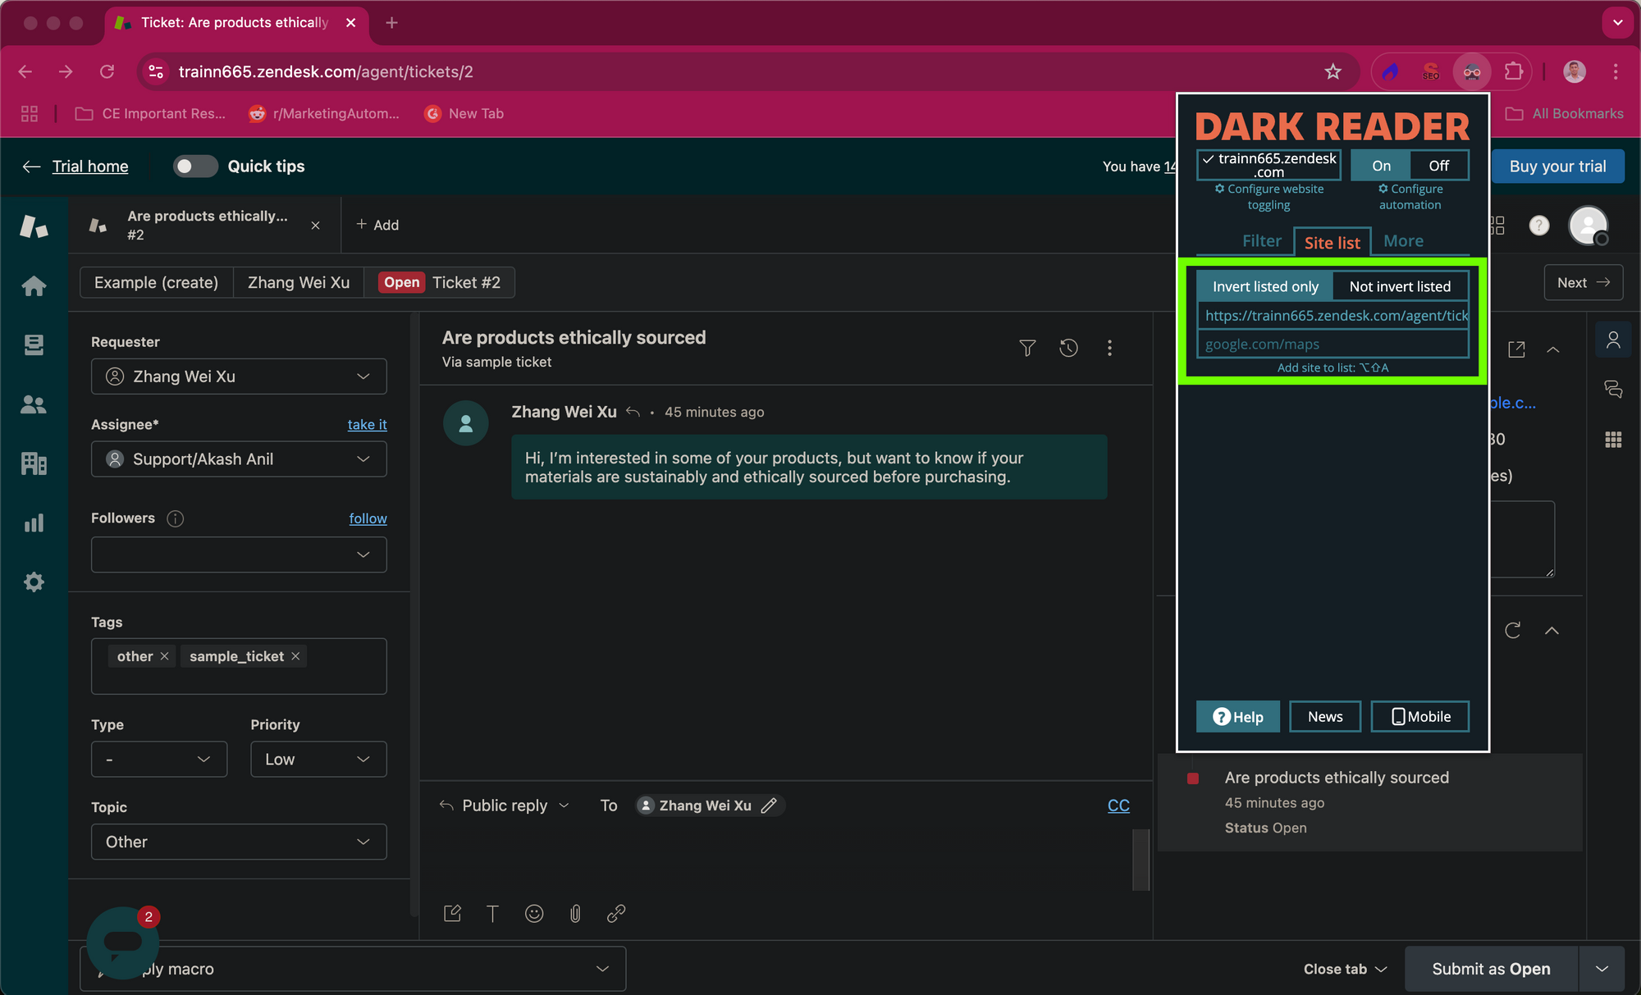The width and height of the screenshot is (1641, 995).
Task: Open the Admin gear icon in sidebar
Action: [x=34, y=582]
